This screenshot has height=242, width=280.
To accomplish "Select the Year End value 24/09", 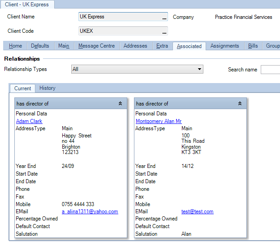I will (x=68, y=166).
